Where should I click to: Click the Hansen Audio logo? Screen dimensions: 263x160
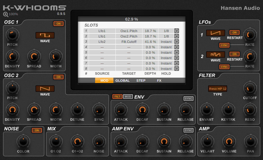(x=240, y=8)
